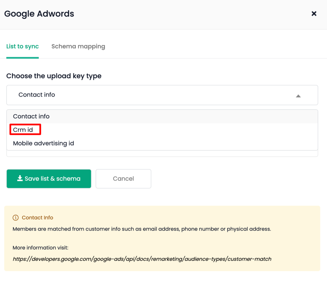The image size is (327, 281).
Task: Collapse the upload key type dropdown arrow
Action: pos(298,96)
